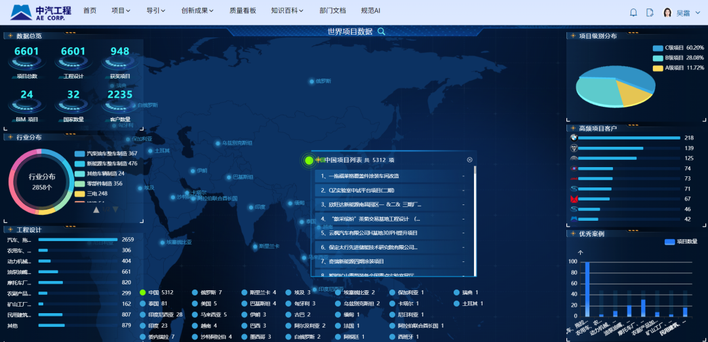Close the 中国项目列表 popup
Screen dimensions: 708x342
469,160
